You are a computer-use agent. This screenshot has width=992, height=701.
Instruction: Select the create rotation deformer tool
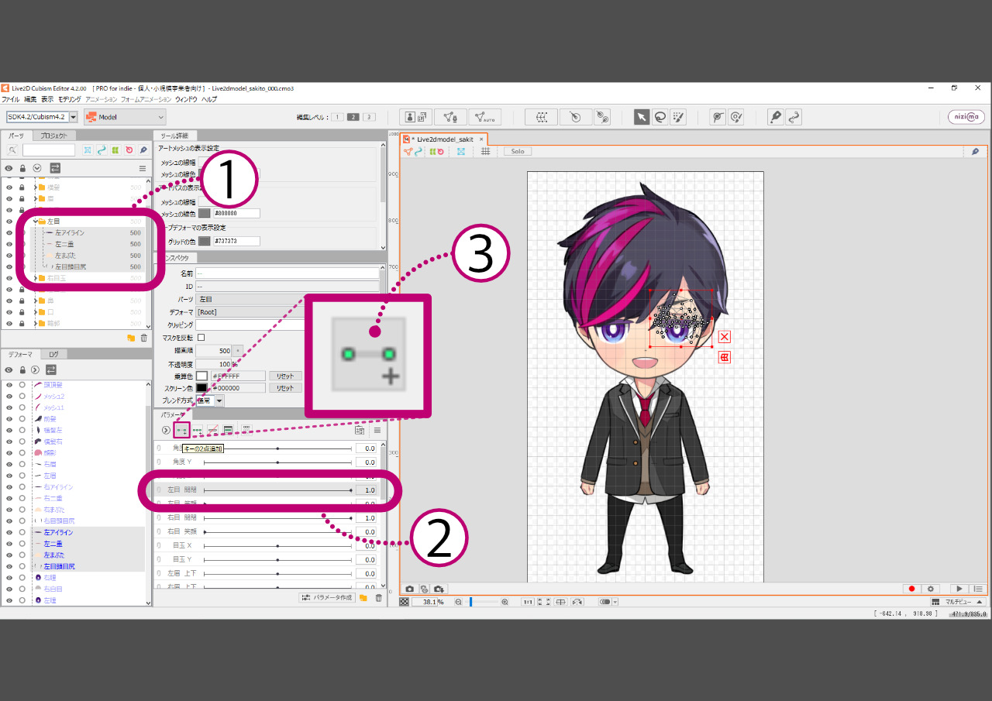tap(575, 117)
